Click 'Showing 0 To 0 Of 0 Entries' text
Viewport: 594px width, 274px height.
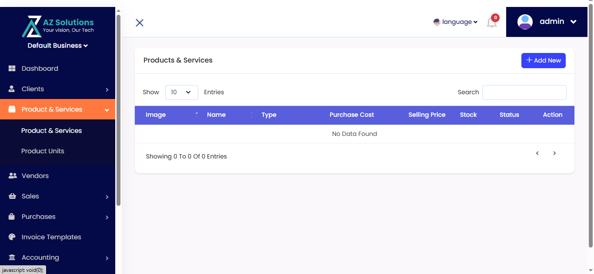(186, 156)
